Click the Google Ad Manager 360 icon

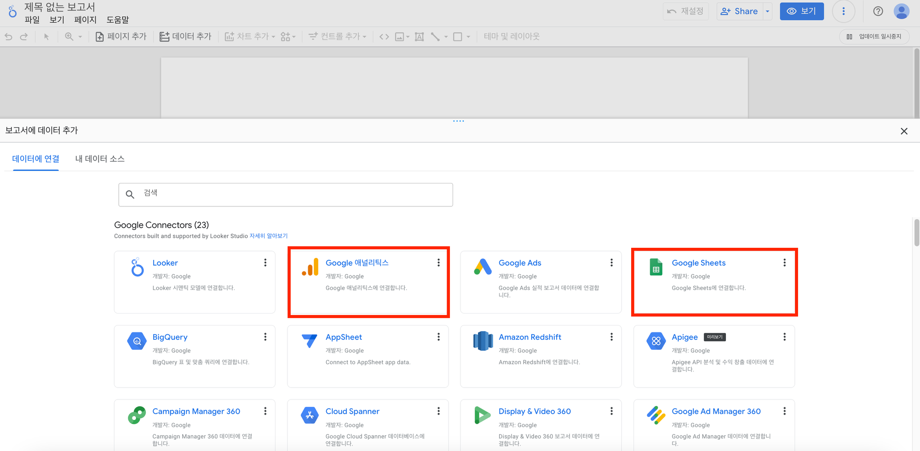[x=656, y=415]
